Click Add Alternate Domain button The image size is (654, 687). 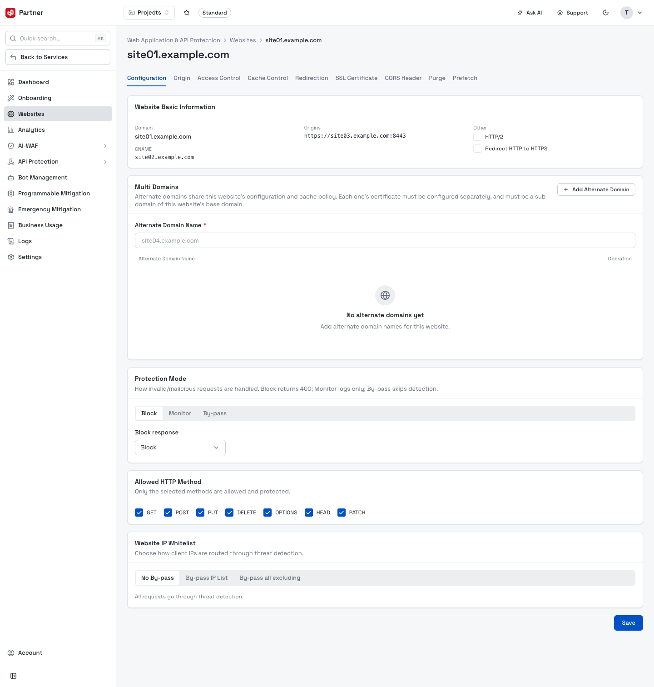(x=596, y=189)
